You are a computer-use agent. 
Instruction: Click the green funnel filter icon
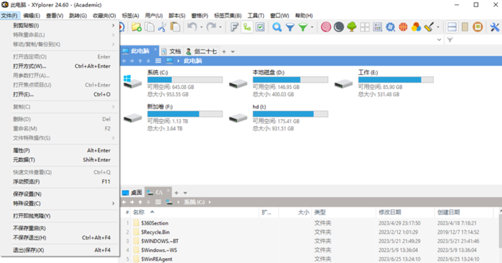pyautogui.click(x=303, y=27)
